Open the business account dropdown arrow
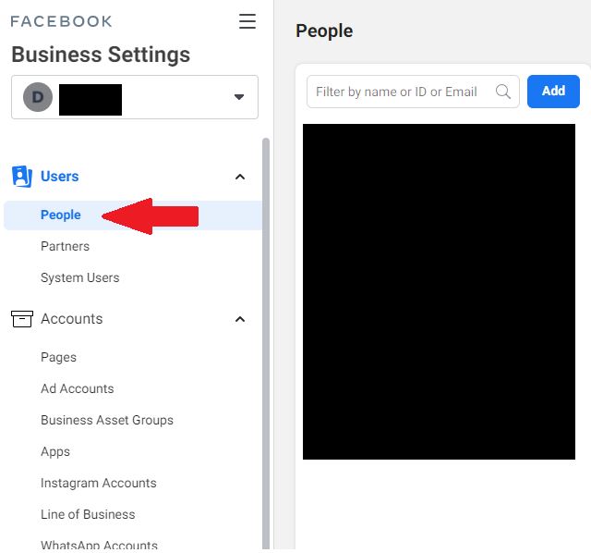 click(238, 97)
